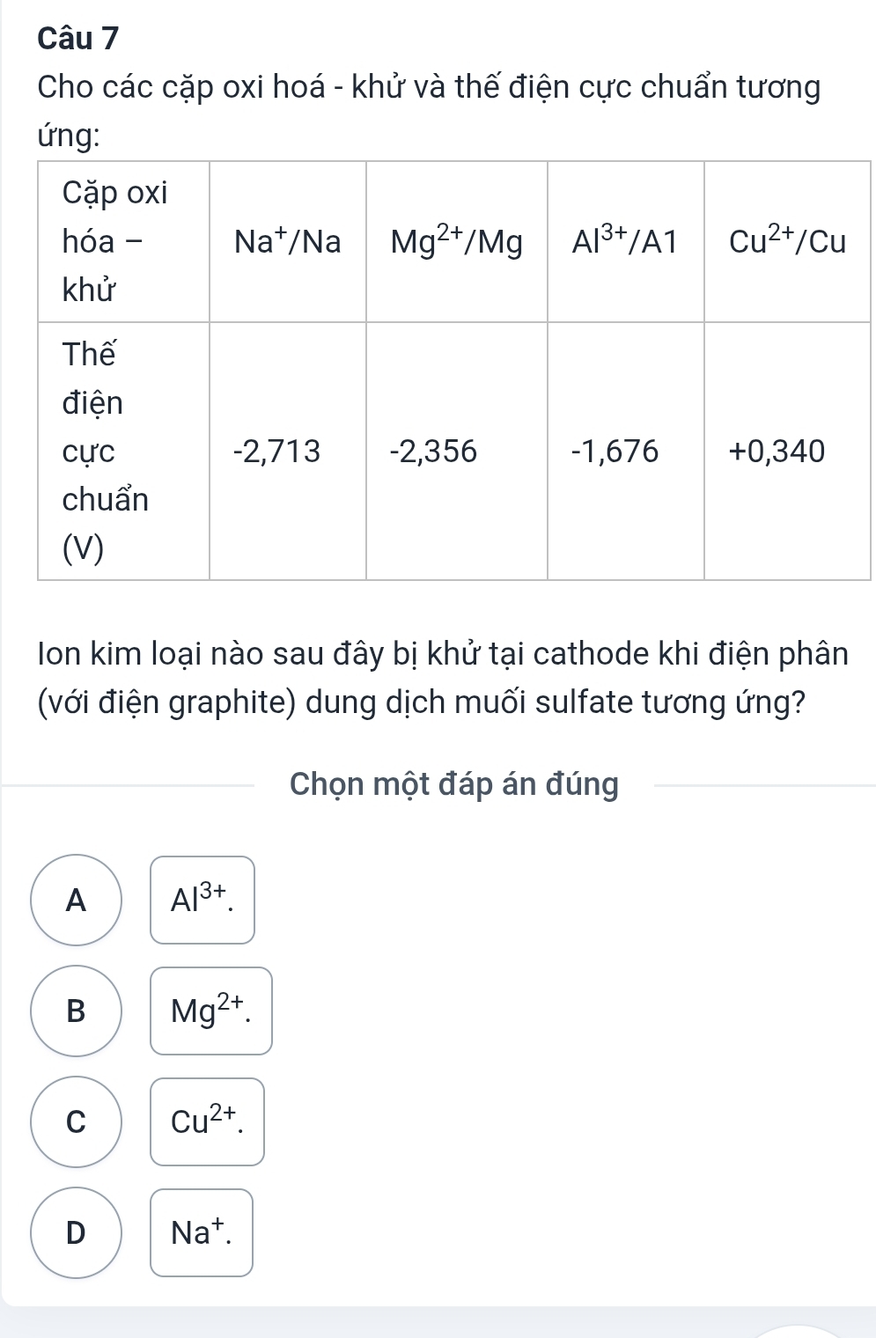Click the 'Chọn một đáp án đúng' label
Image resolution: width=876 pixels, height=1338 pixels.
coord(454,783)
